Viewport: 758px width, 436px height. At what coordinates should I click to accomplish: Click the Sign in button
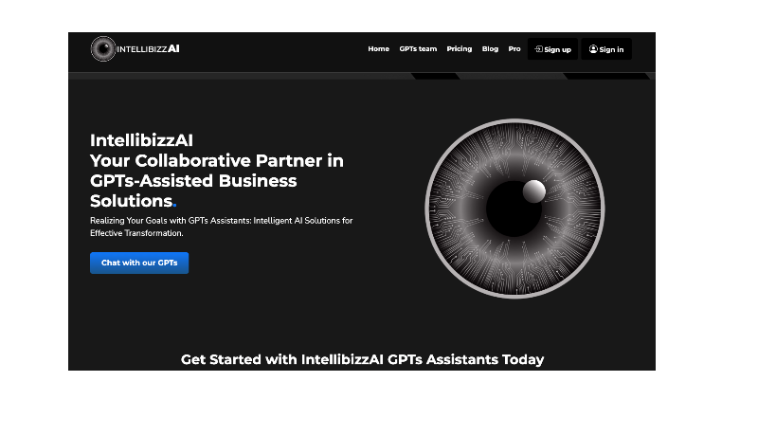(606, 49)
